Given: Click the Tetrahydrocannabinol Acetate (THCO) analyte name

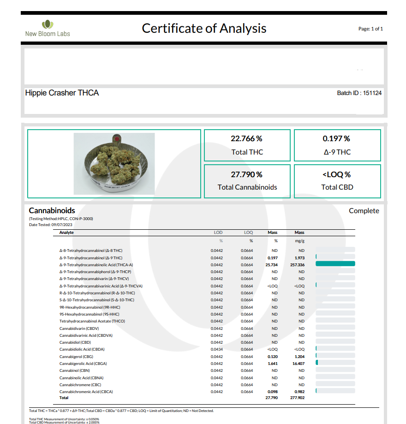Looking at the screenshot, I should click(x=92, y=321).
